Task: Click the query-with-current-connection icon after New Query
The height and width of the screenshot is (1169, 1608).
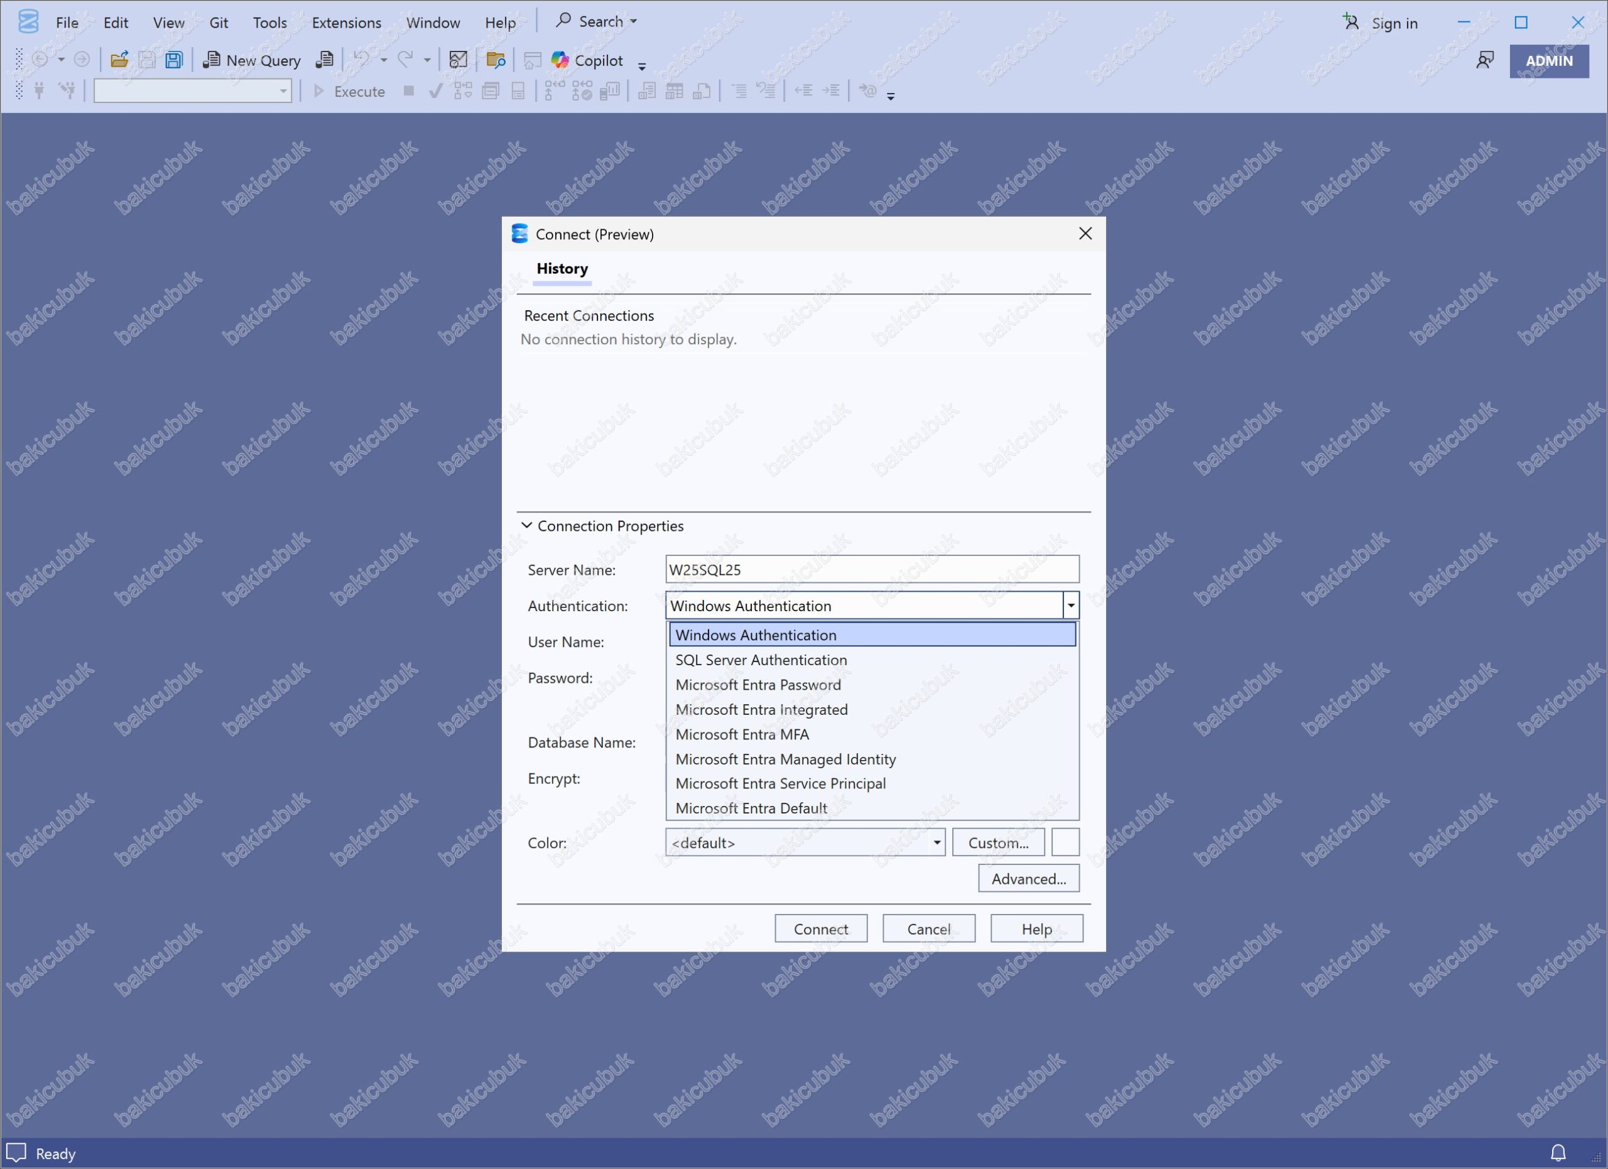Action: [324, 60]
